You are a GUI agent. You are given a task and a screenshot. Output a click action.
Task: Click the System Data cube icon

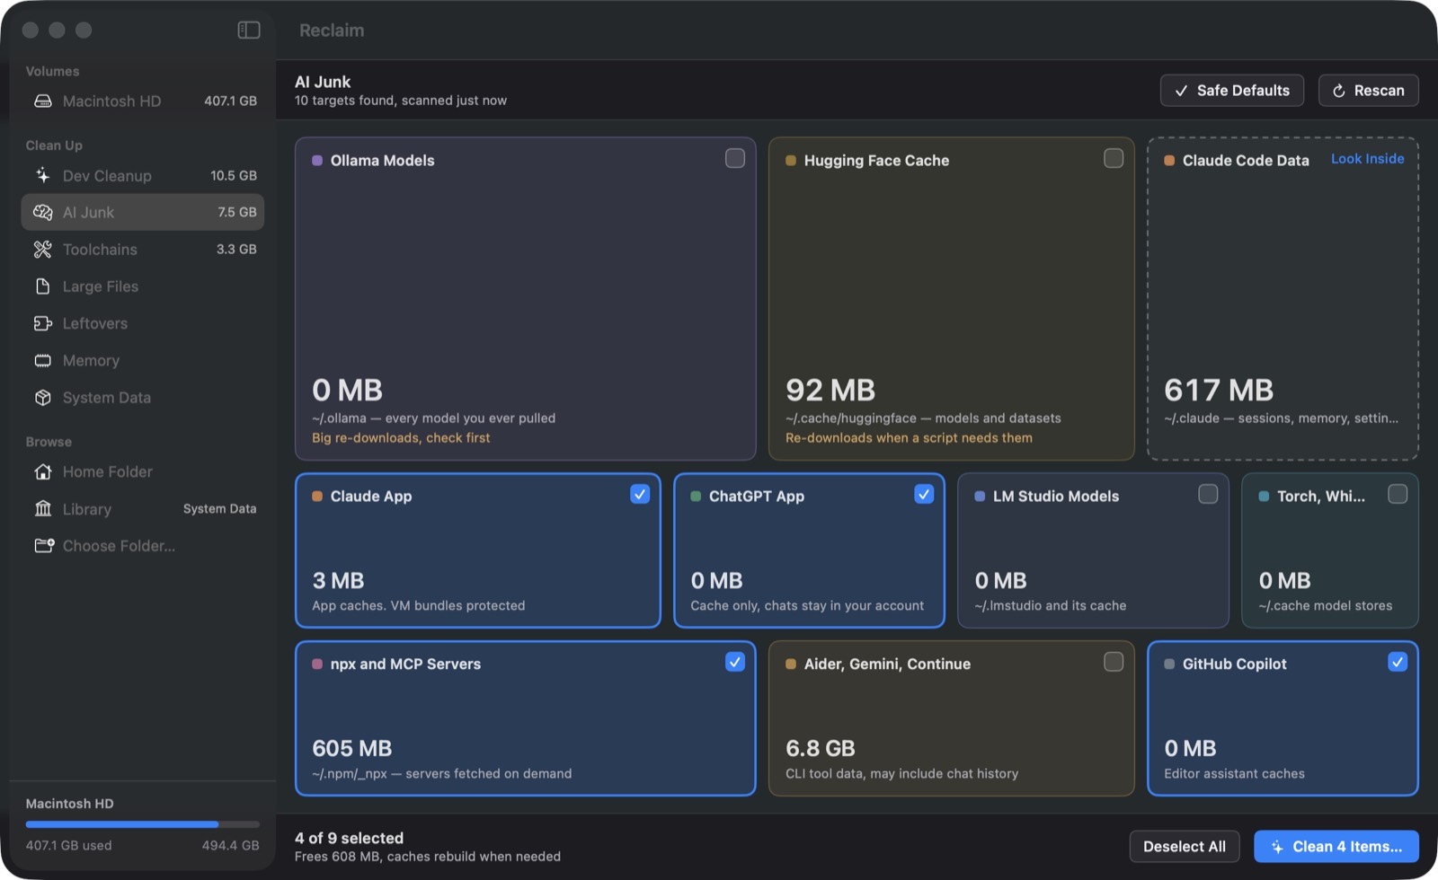43,398
